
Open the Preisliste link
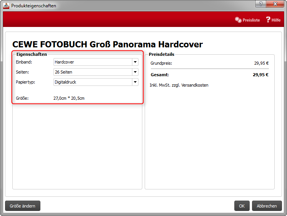tap(247, 20)
